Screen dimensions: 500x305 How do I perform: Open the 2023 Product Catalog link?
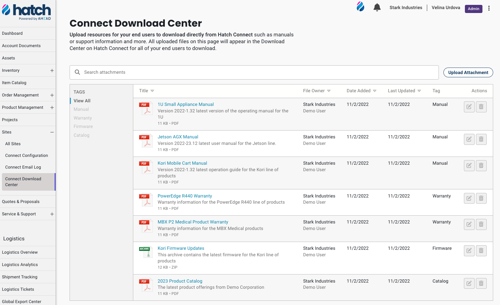[x=180, y=281]
